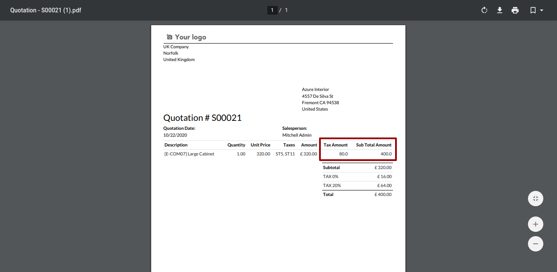
Task: Click the Norfolk address line
Action: coord(171,53)
